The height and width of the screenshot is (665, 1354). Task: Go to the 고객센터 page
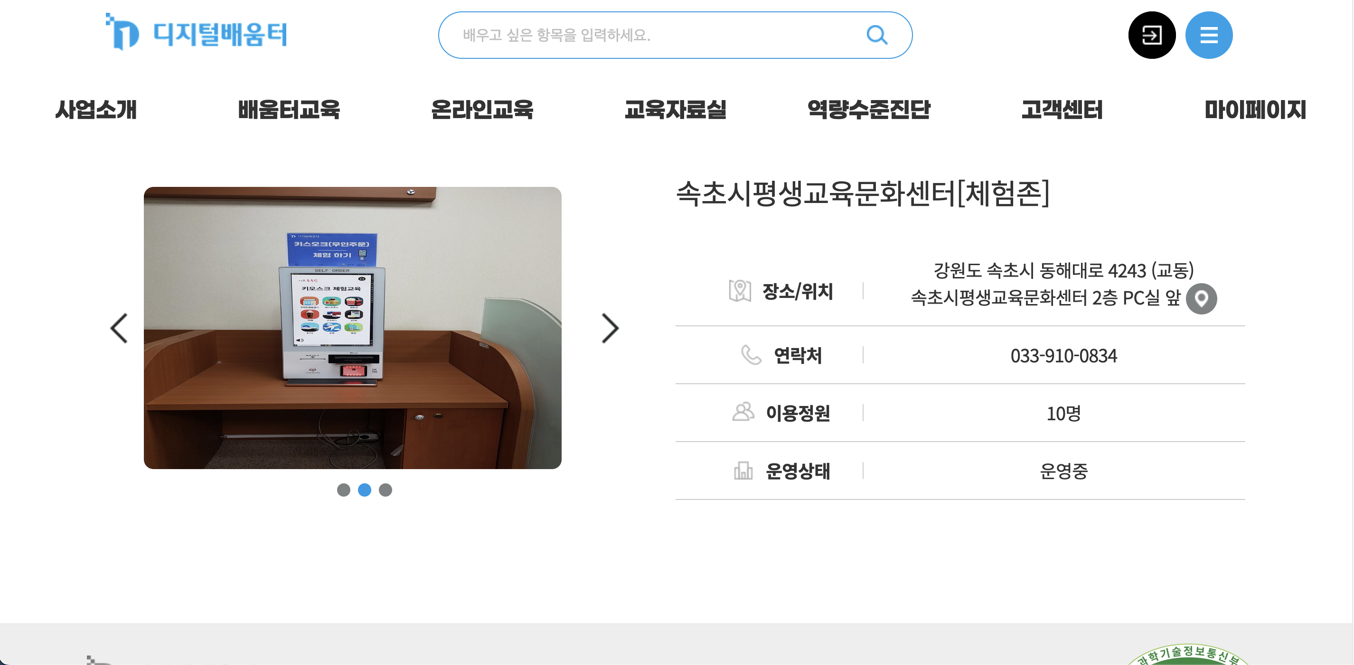(x=1061, y=109)
